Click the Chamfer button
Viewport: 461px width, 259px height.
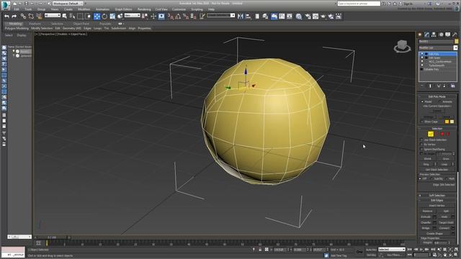[426, 222]
